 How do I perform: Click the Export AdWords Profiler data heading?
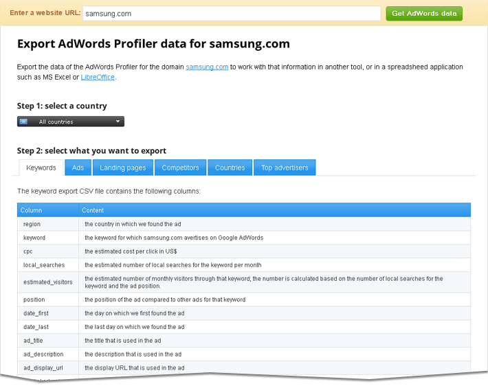click(x=153, y=43)
